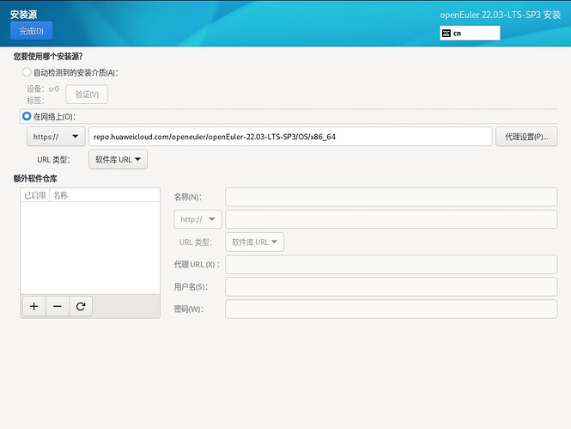Click the repository URL input field

click(x=290, y=137)
